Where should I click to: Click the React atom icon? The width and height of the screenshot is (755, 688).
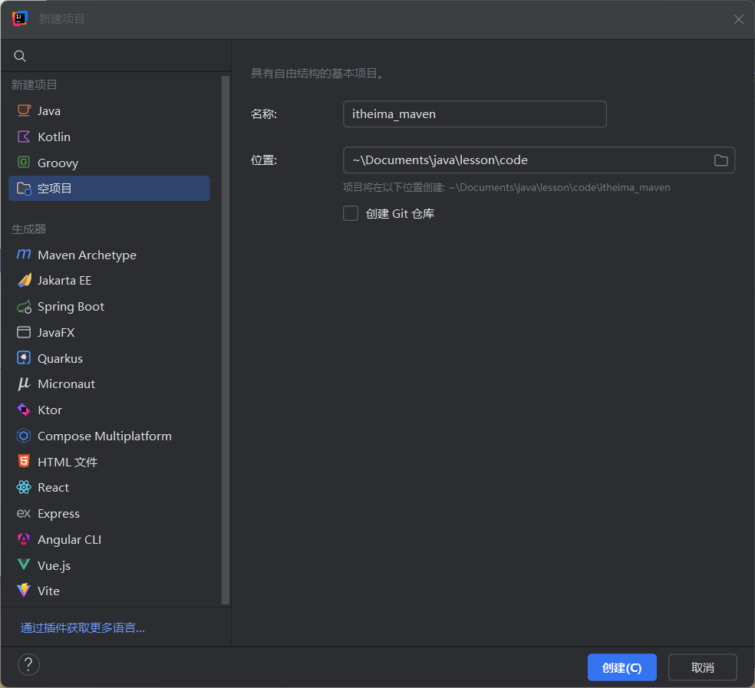coord(24,487)
